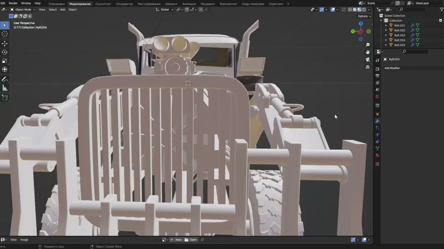Open the Output properties tab
Viewport: 444px width, 249px height.
point(377,76)
